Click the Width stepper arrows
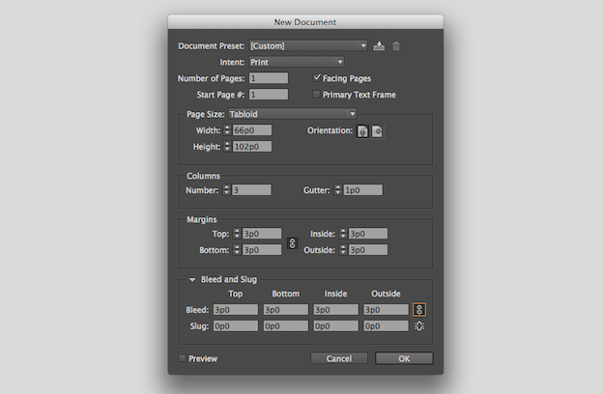The image size is (603, 394). coord(227,130)
